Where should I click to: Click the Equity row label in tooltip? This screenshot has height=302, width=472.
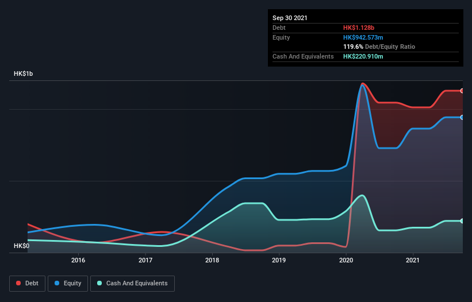click(x=281, y=37)
